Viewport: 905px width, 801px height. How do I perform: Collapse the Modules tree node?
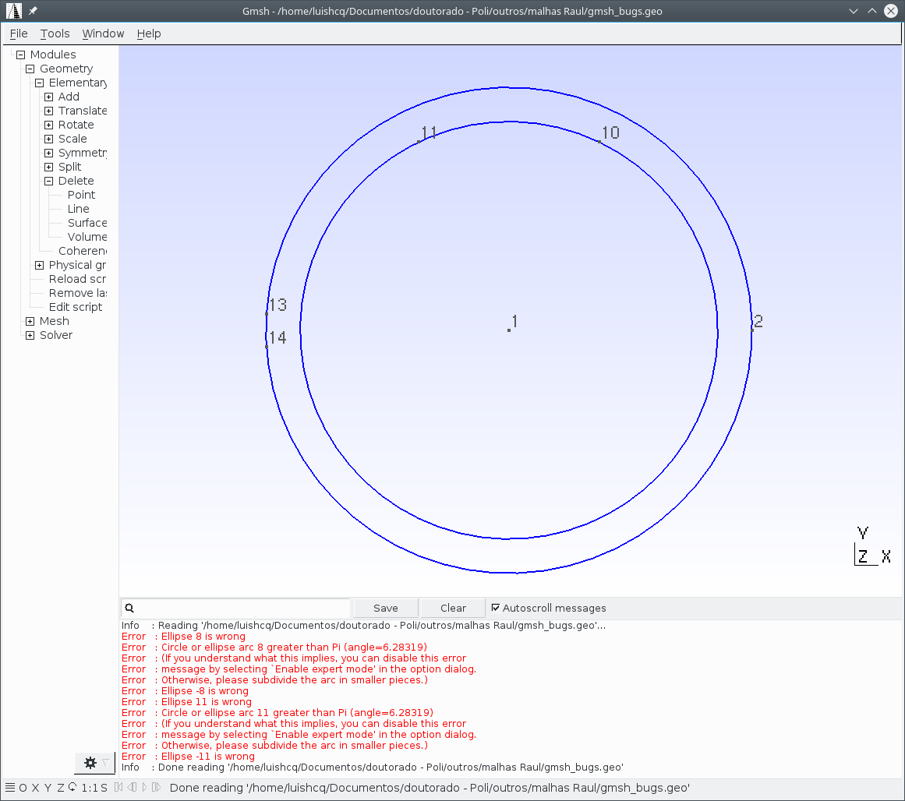[x=21, y=55]
